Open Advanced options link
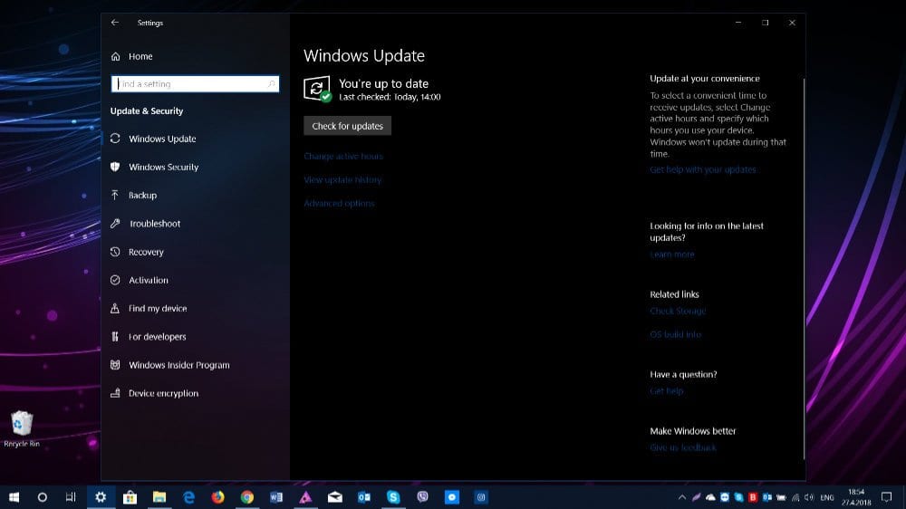This screenshot has width=906, height=509. point(339,204)
